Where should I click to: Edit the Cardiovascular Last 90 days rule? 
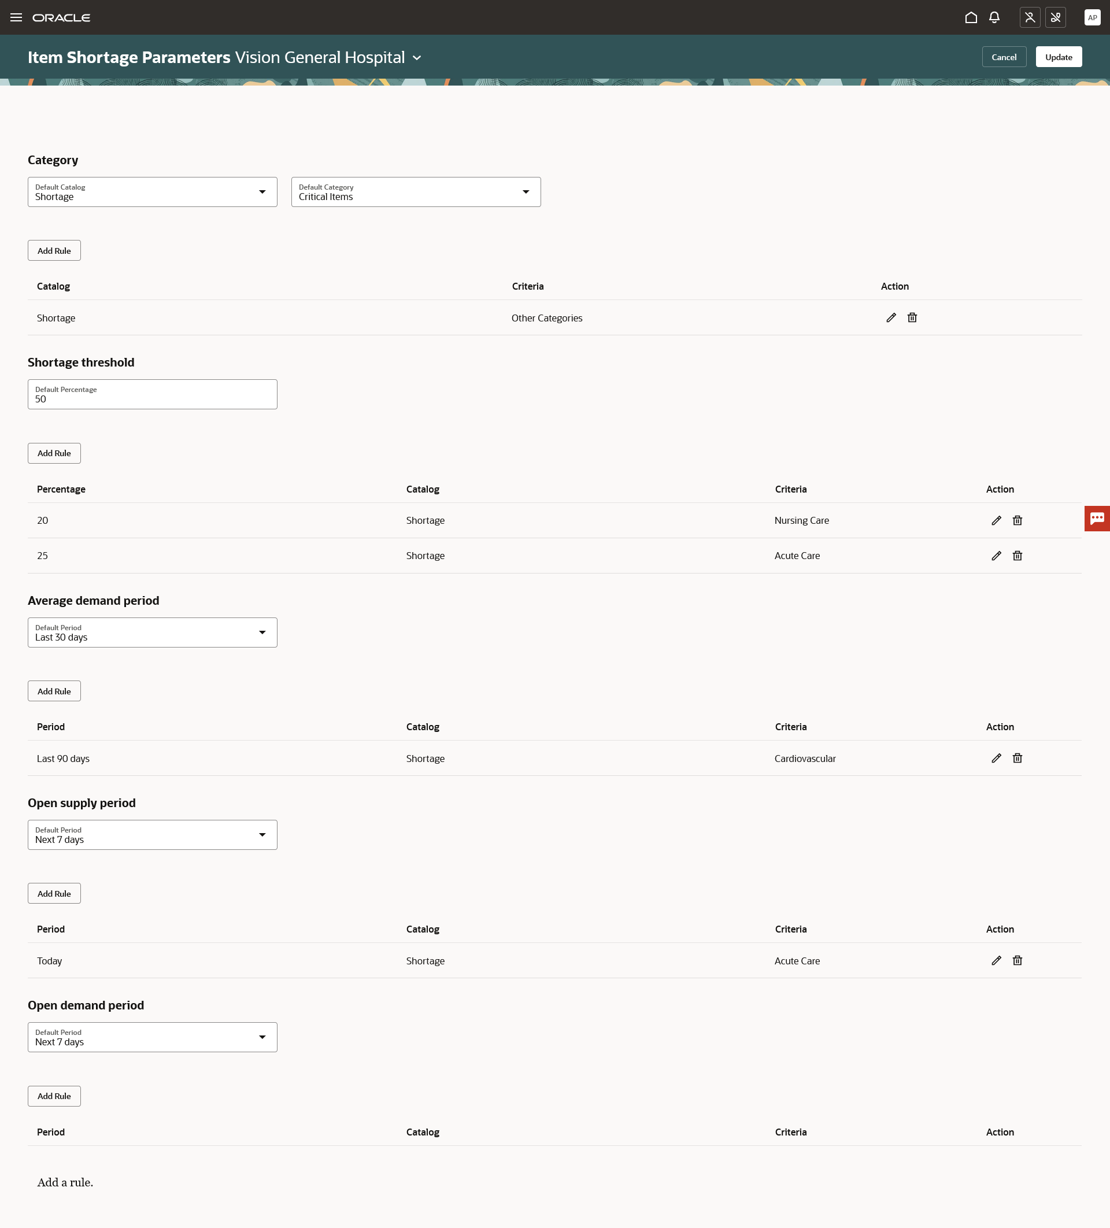(997, 758)
